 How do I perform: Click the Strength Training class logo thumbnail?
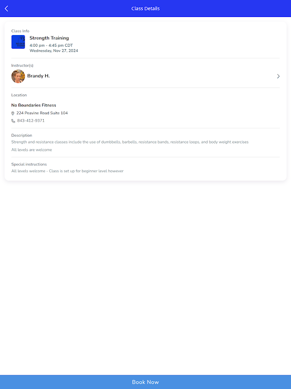[x=18, y=42]
